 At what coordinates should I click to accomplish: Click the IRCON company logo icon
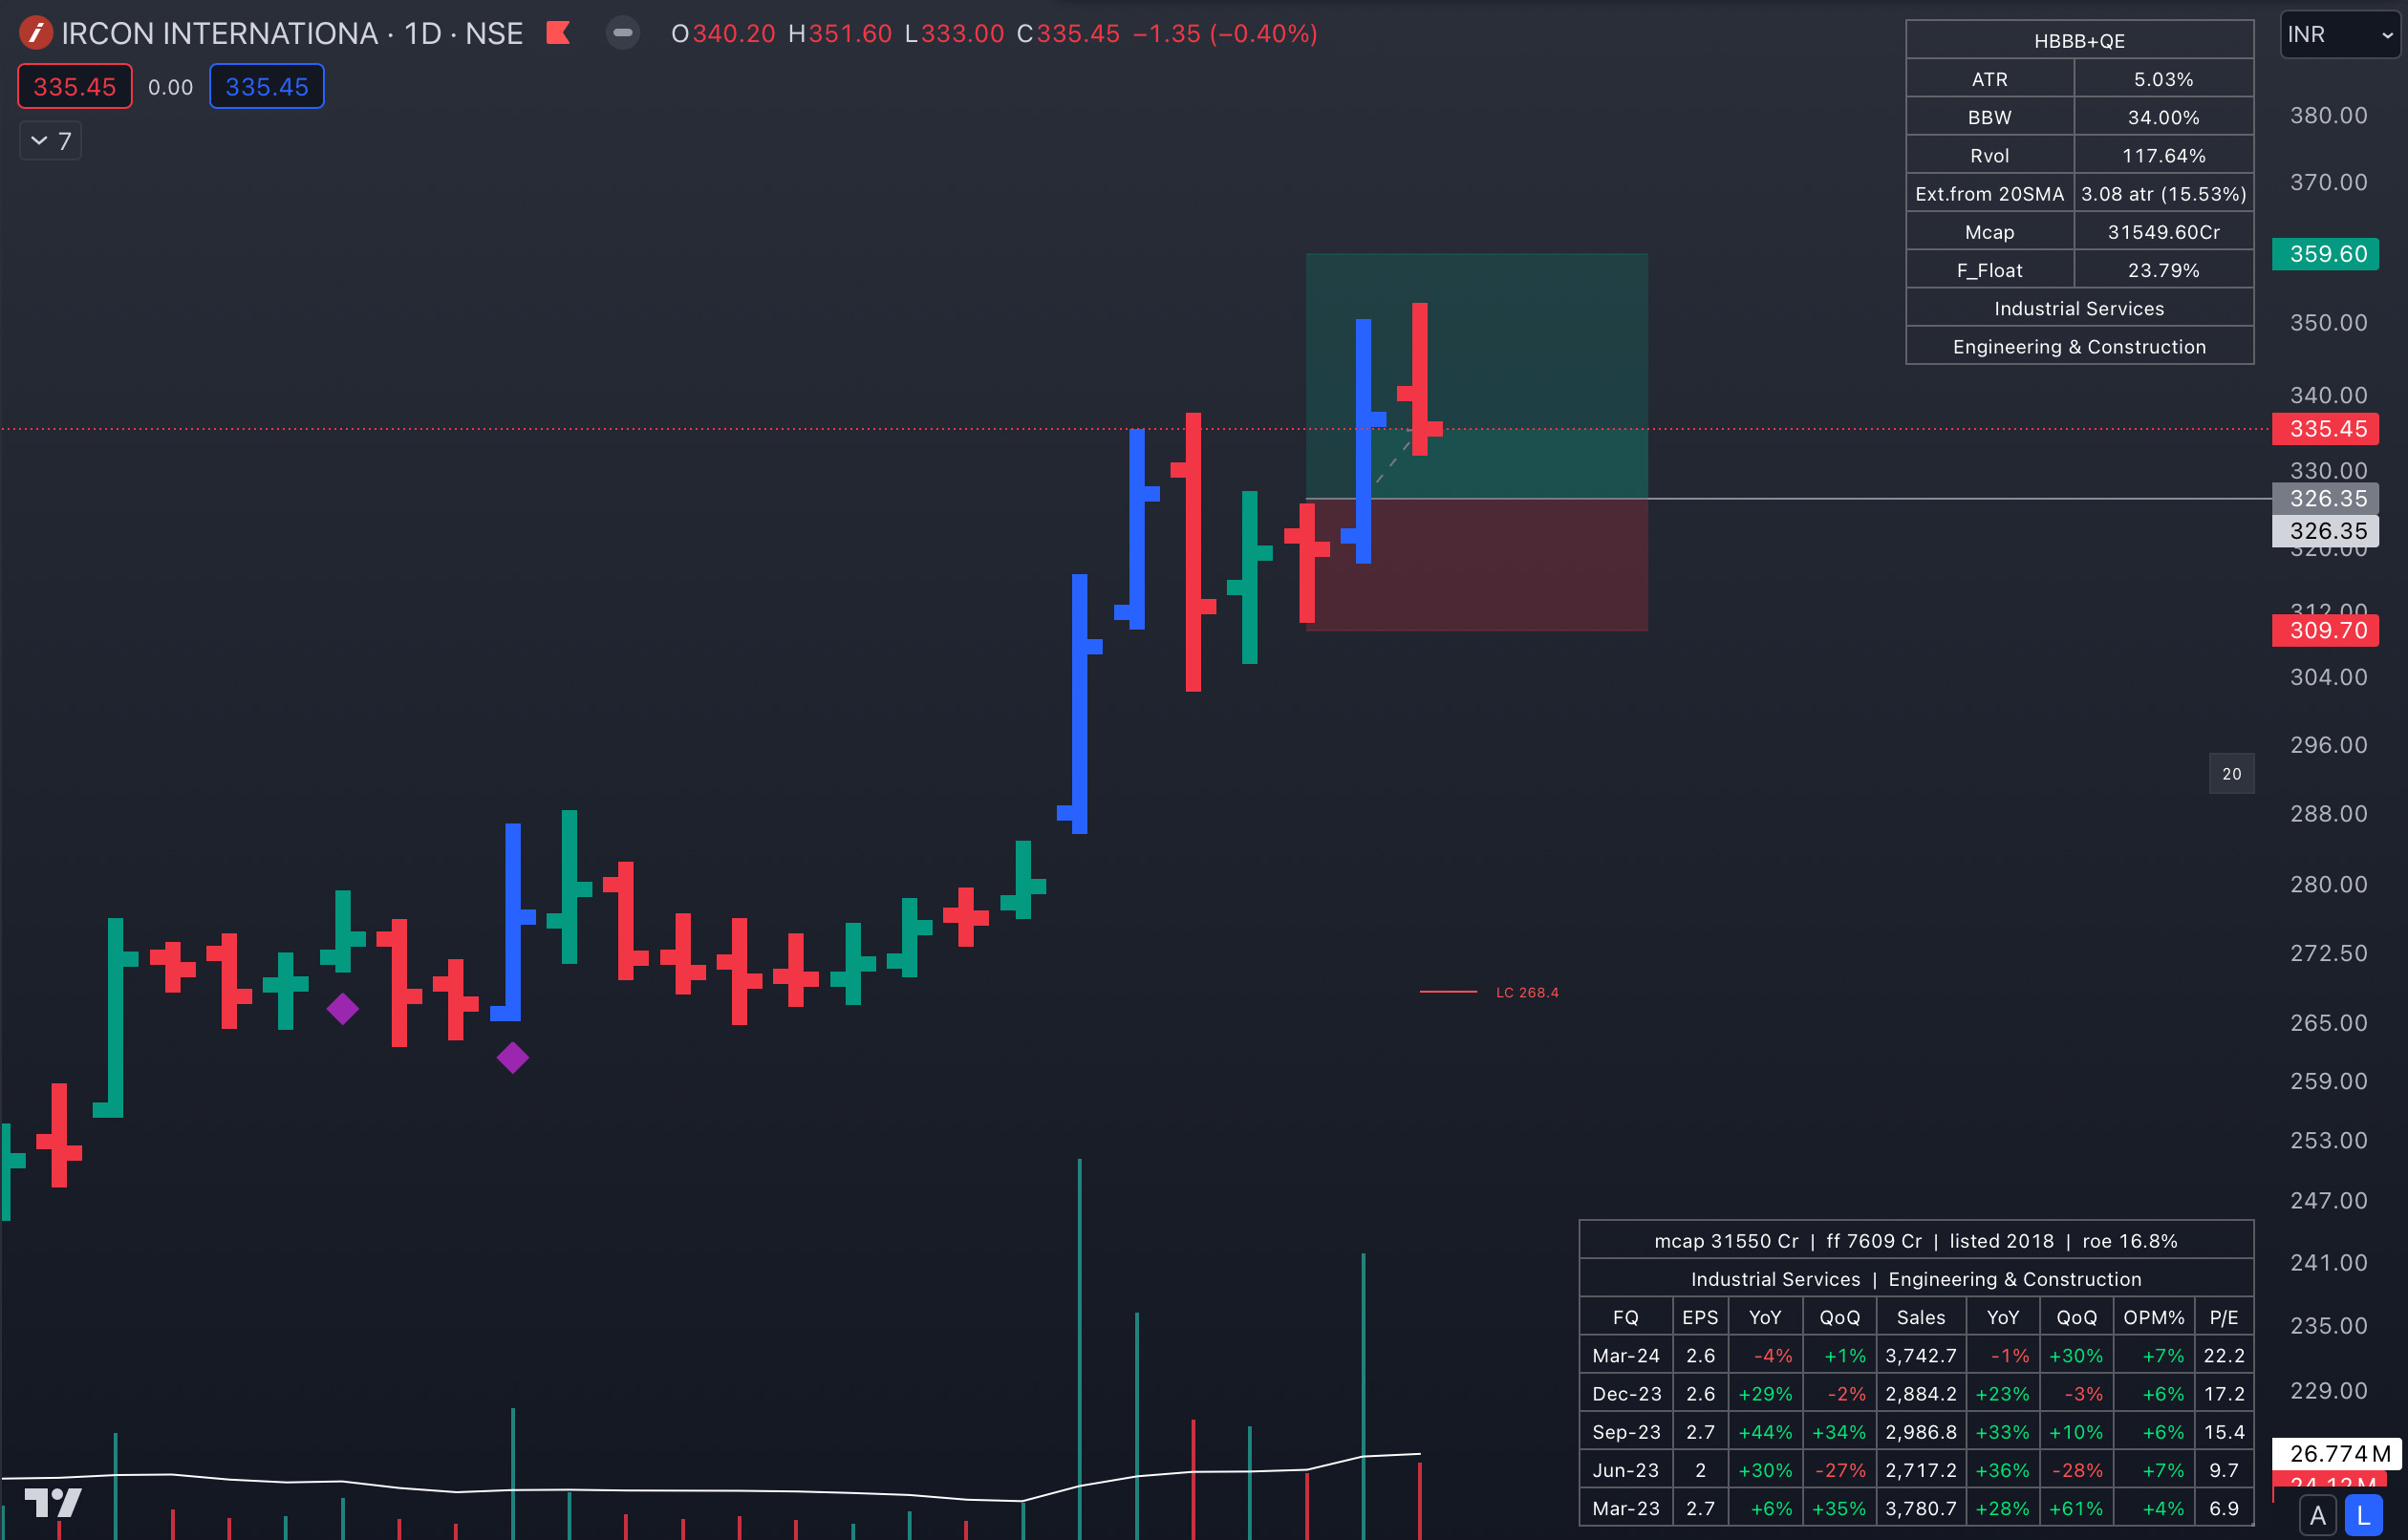click(x=35, y=34)
